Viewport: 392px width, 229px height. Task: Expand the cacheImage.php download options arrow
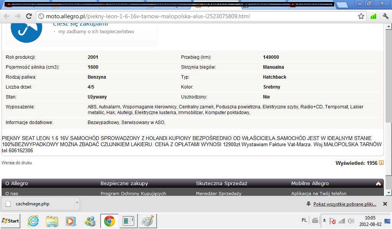(77, 203)
